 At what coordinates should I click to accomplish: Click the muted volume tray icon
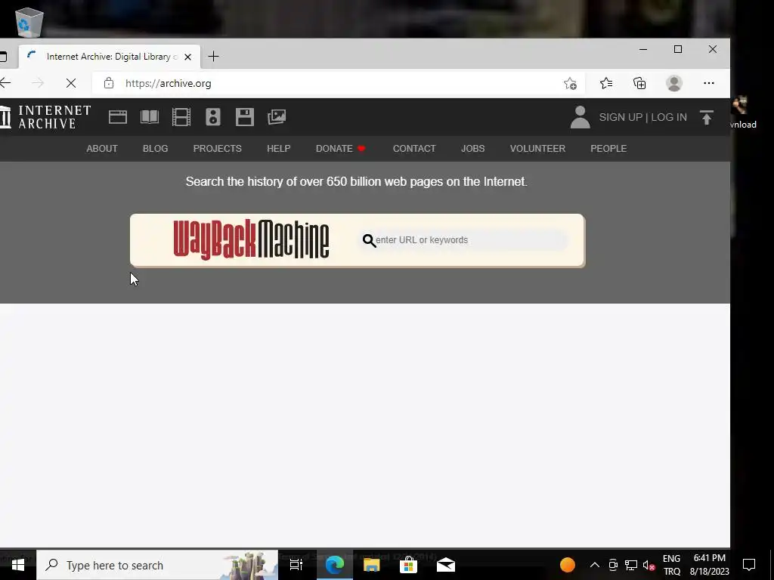click(x=649, y=565)
